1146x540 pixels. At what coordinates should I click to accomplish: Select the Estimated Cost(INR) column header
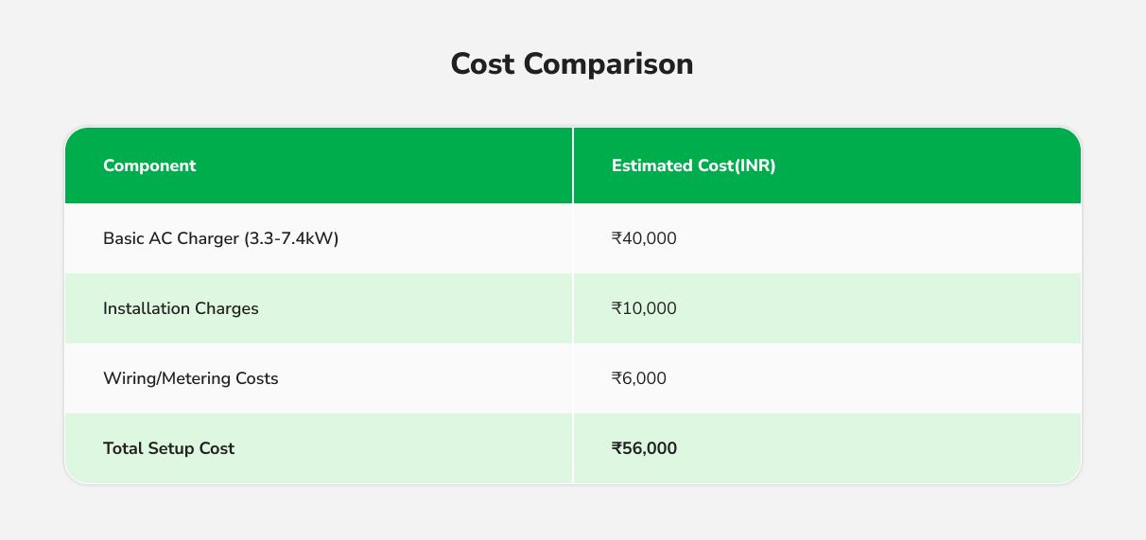pyautogui.click(x=693, y=165)
